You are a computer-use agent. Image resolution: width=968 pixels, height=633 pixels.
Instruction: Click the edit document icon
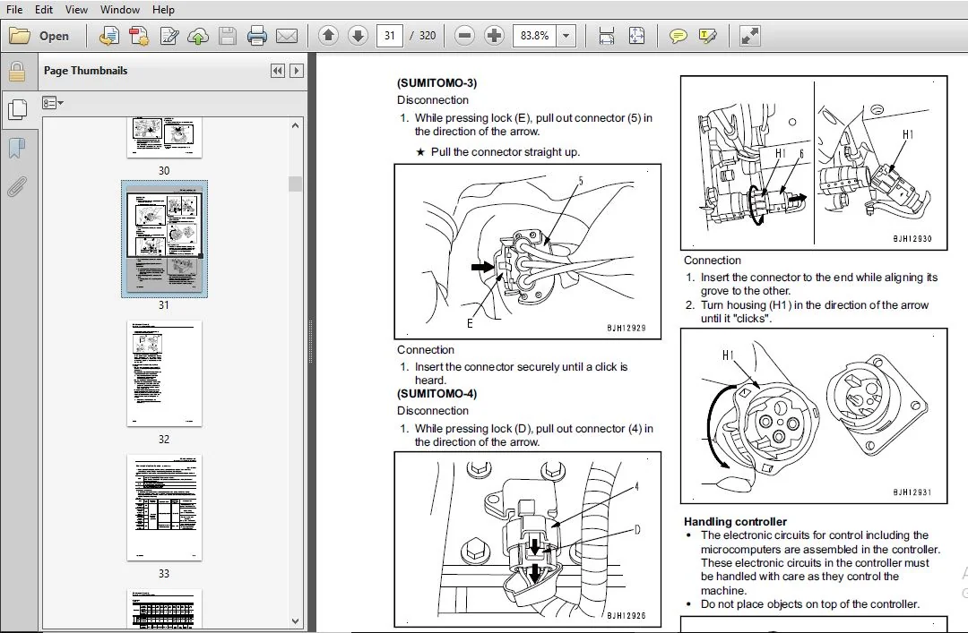point(169,36)
